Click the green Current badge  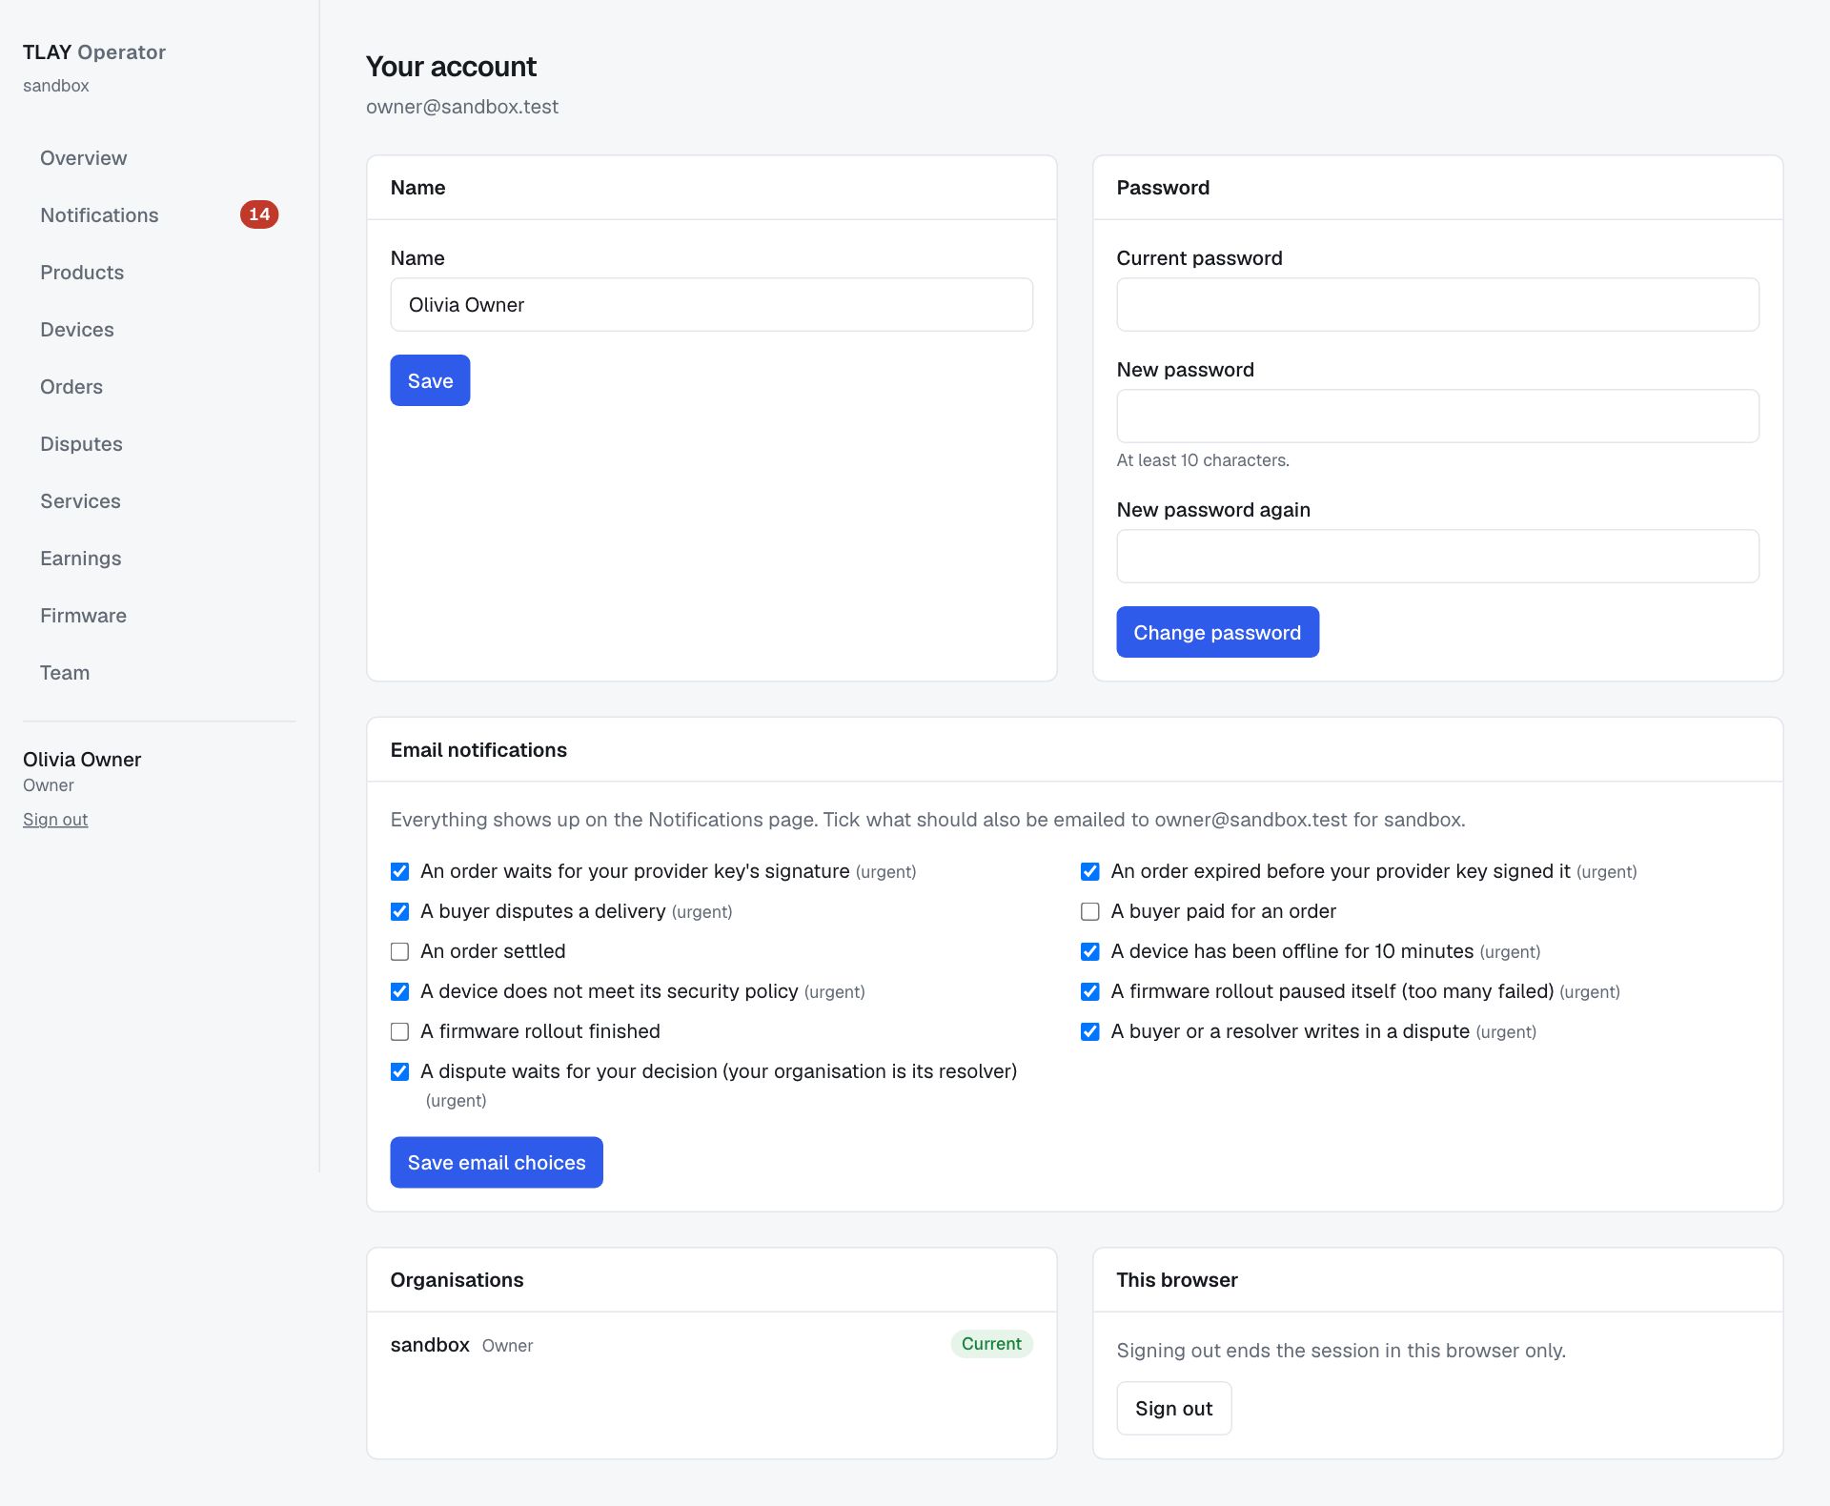991,1344
